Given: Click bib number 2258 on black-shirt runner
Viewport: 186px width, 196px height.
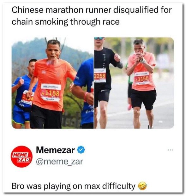Looking at the screenshot, I should tap(100, 75).
